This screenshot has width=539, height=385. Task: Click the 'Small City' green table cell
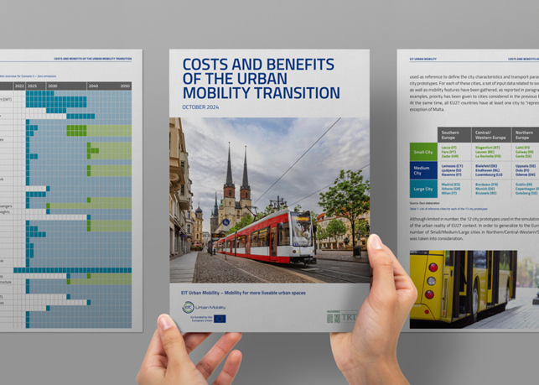pyautogui.click(x=423, y=152)
